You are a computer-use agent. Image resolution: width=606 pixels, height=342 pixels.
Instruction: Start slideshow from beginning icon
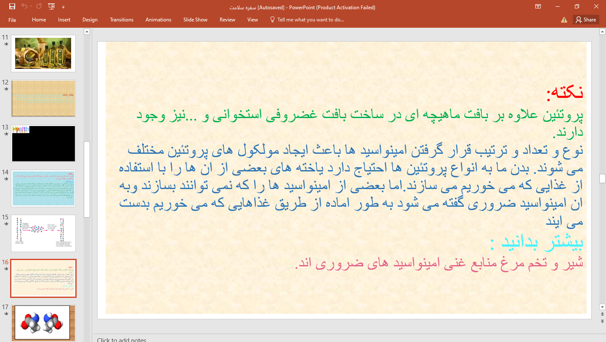[51, 6]
